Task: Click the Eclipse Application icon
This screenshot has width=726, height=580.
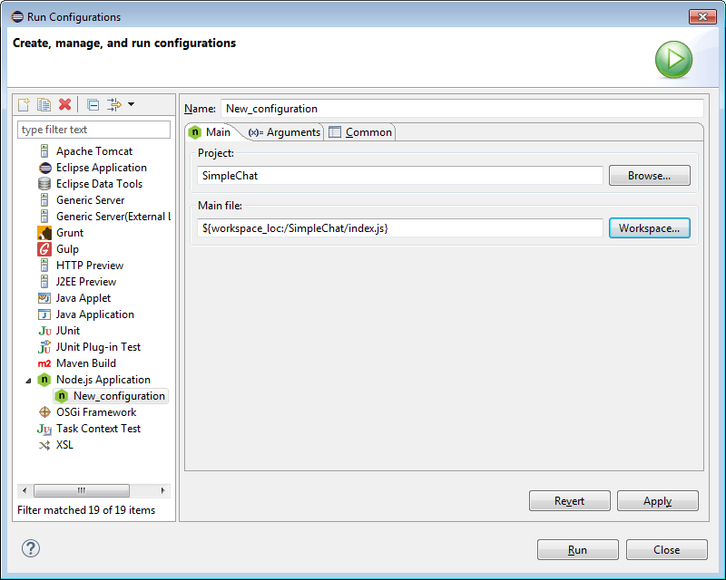Action: pyautogui.click(x=44, y=168)
